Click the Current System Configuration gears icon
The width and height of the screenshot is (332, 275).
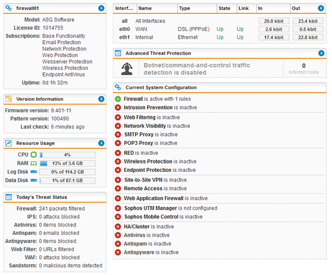click(x=118, y=87)
